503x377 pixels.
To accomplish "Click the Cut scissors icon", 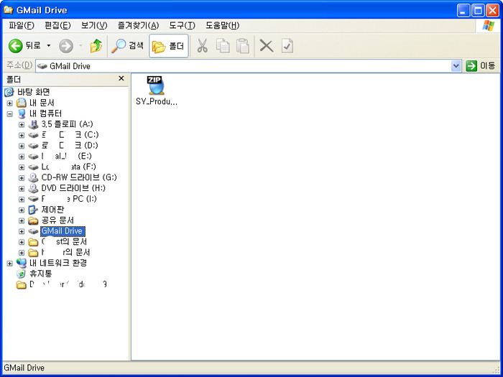I will (x=202, y=46).
